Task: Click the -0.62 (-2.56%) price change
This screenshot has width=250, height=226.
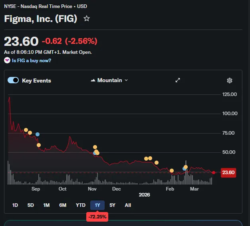Action: tap(69, 41)
